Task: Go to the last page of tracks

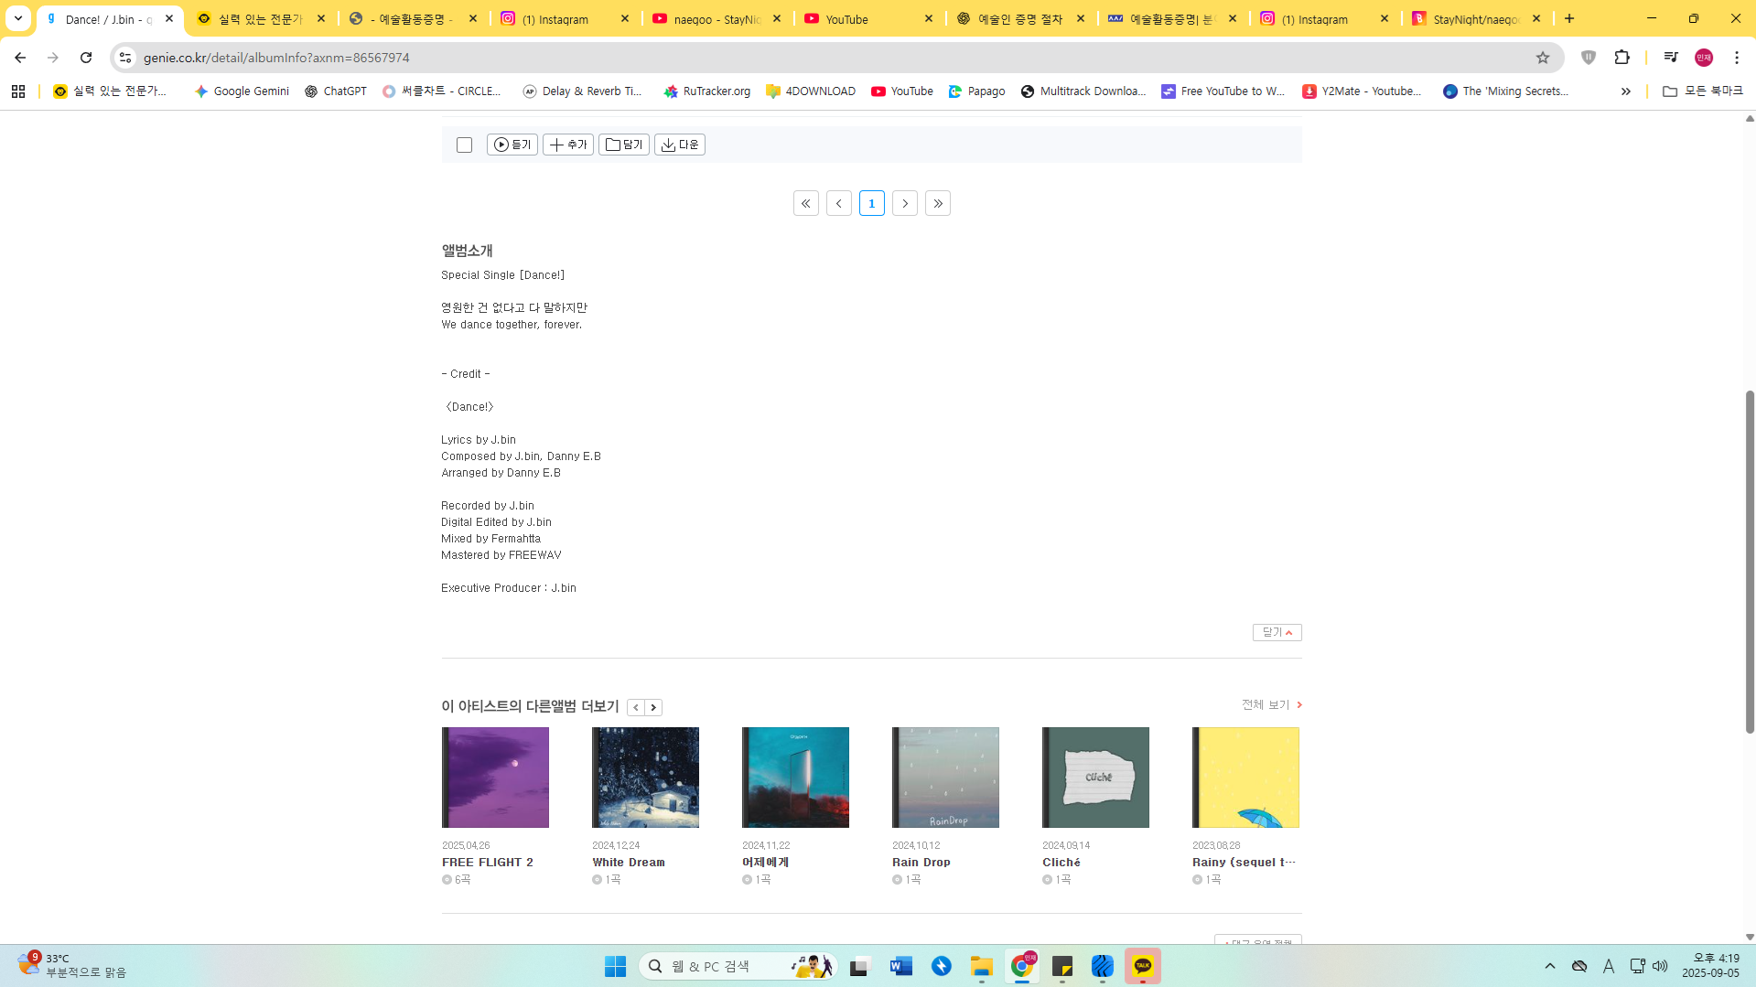Action: (x=937, y=203)
